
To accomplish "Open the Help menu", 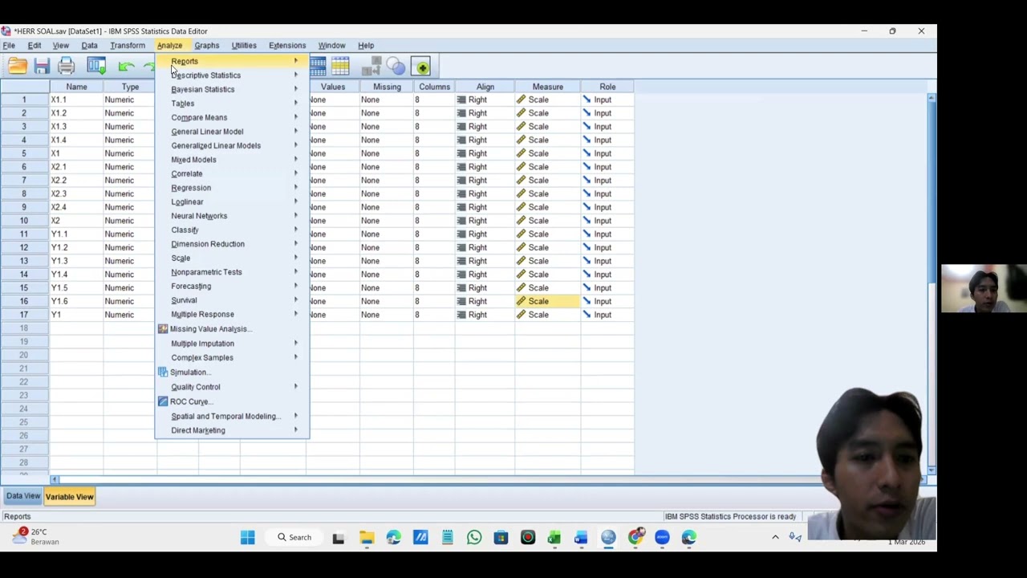I will (x=366, y=46).
